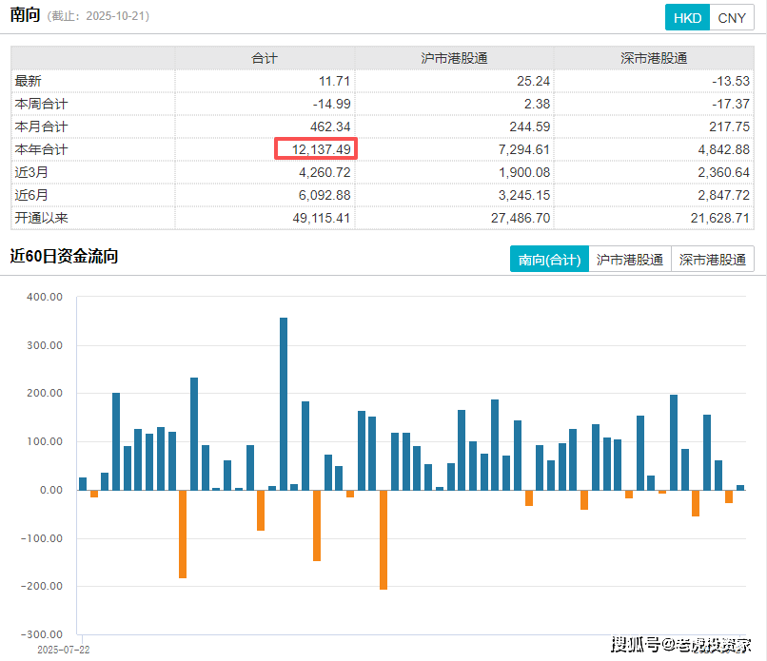Viewport: 767px width, 661px height.
Task: Switch currency to CNY
Action: coord(732,18)
